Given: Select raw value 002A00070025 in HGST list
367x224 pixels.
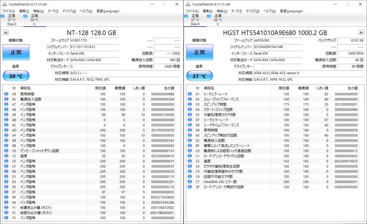Looking at the screenshot, I should click(x=346, y=161).
